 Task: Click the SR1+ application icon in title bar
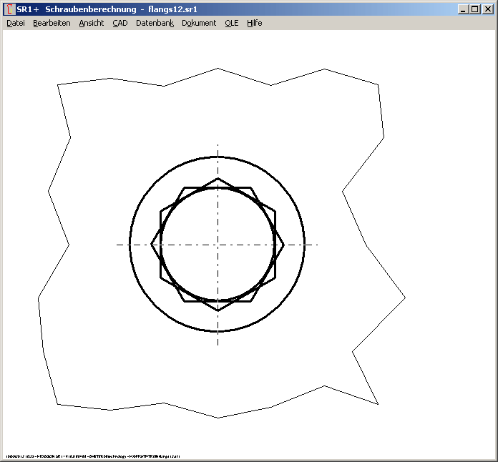[x=9, y=9]
